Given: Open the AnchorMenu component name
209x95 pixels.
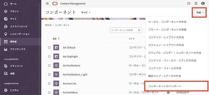Looking at the screenshot, I should [x=70, y=92].
